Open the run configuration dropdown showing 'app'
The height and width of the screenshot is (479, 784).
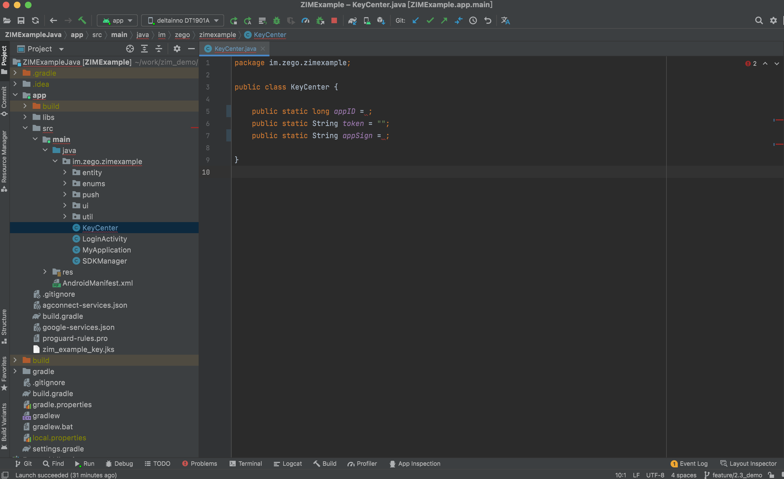pyautogui.click(x=117, y=20)
